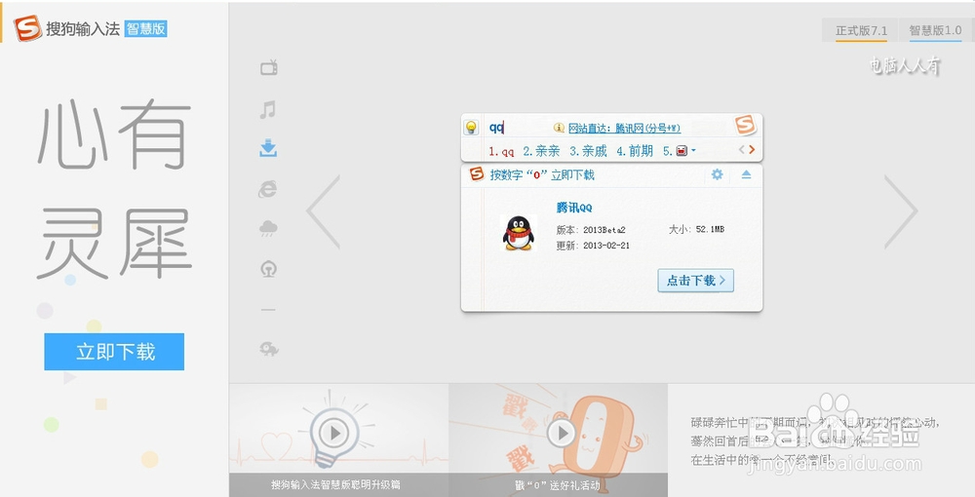Click the 按数字"0"立即下载 text
This screenshot has height=497, width=975.
click(x=542, y=174)
